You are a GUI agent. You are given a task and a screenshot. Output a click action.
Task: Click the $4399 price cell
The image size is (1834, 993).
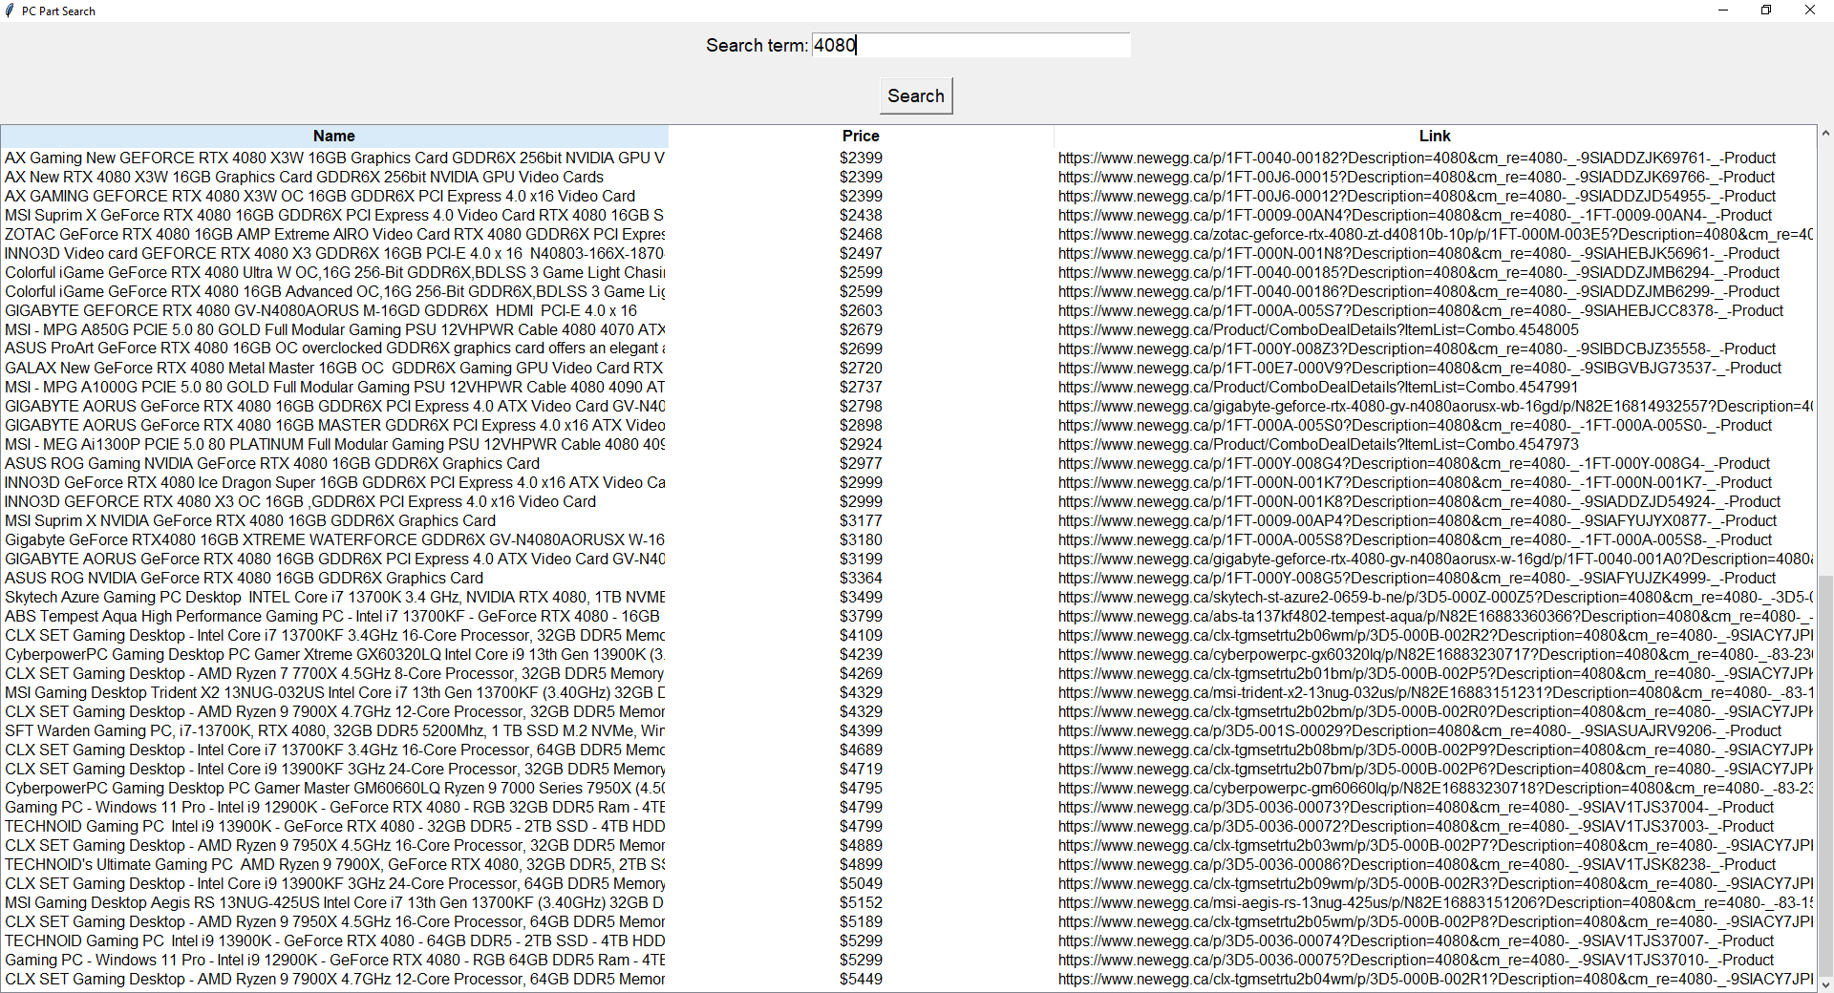point(861,730)
